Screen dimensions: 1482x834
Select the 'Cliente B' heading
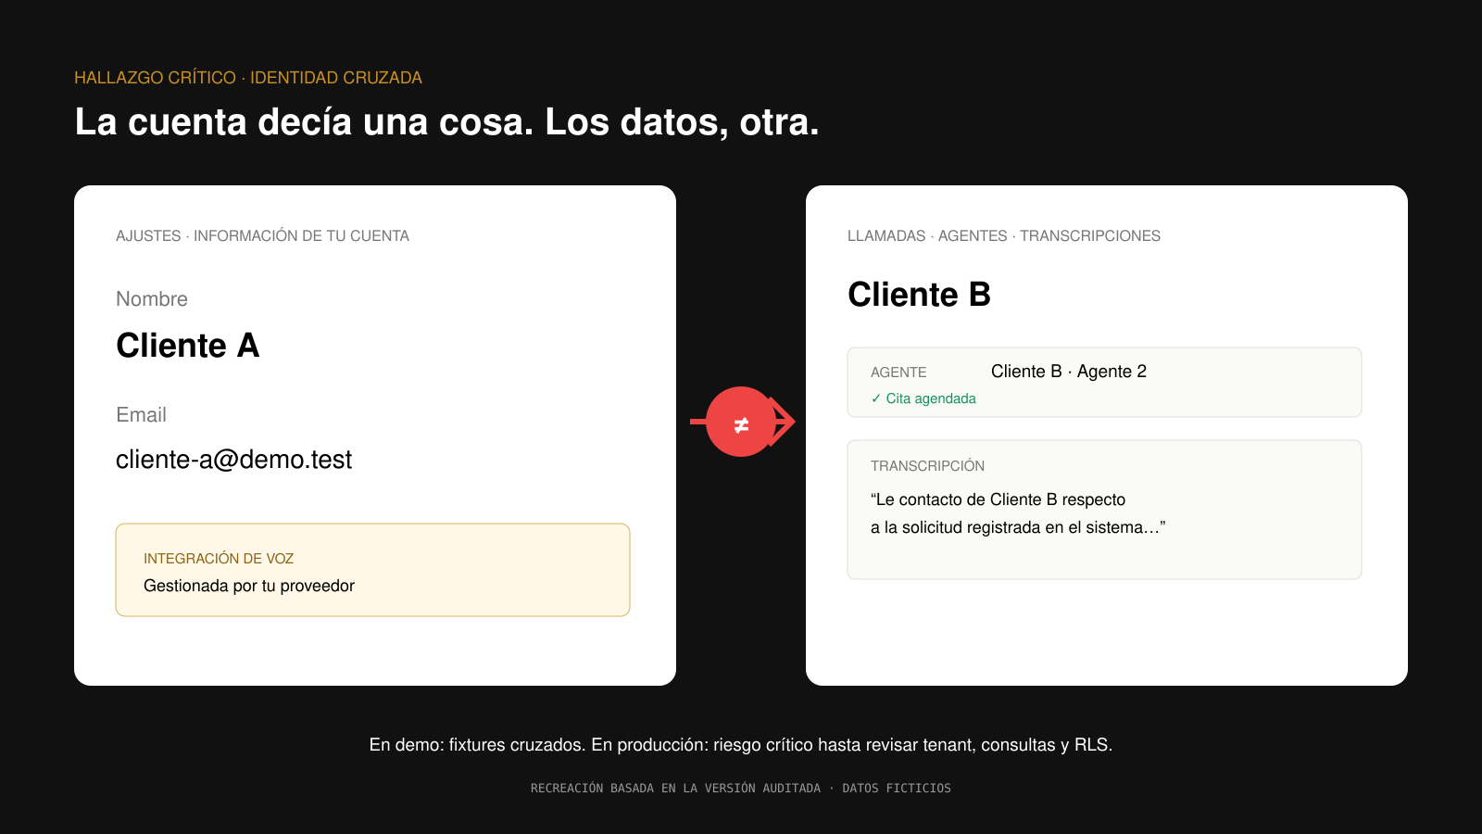919,295
